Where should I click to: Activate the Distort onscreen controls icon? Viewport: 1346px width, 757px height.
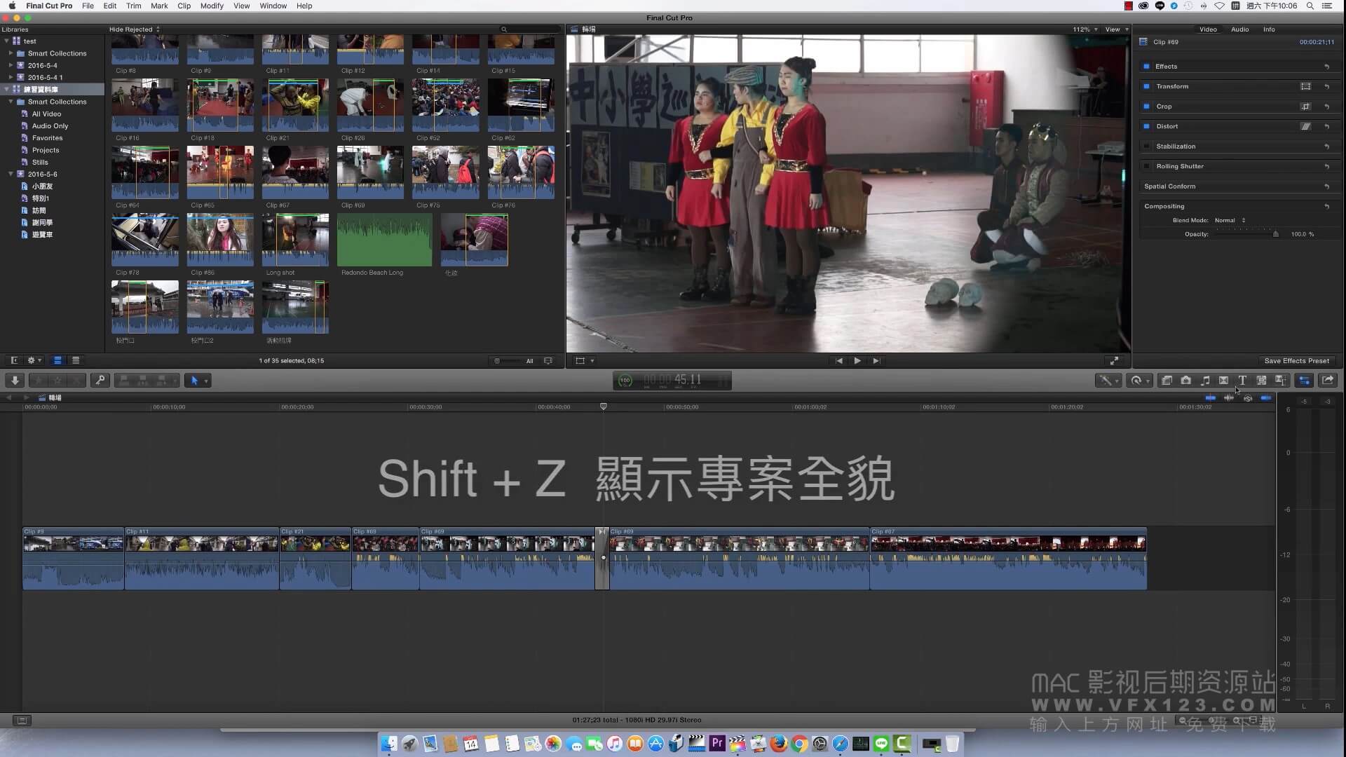pyautogui.click(x=1305, y=127)
